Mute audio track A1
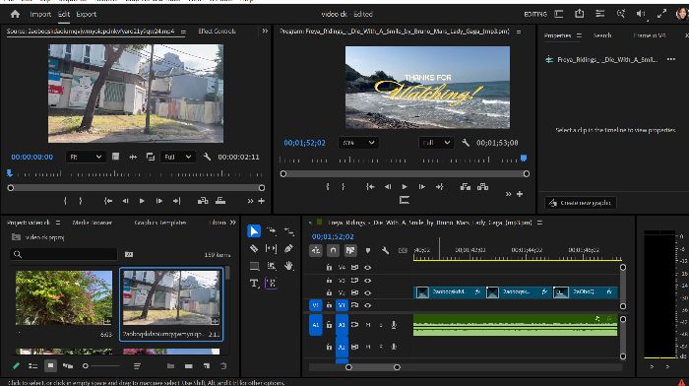Screen dimensions: 689x386 pyautogui.click(x=368, y=325)
